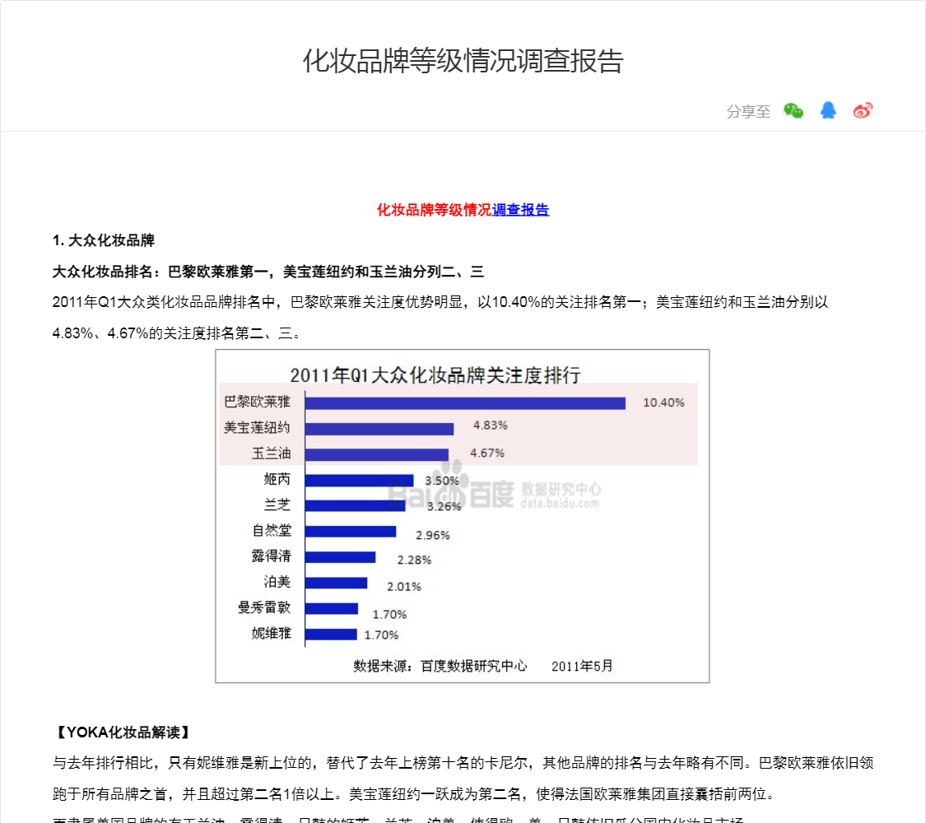Viewport: 926px width, 823px height.
Task: Click the 2.01% value in the chart
Action: pyautogui.click(x=404, y=586)
